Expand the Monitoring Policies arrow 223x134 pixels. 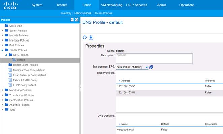click(x=2, y=90)
